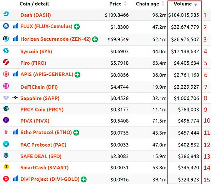Click the bar chart icon beside FLUX

[16, 26]
